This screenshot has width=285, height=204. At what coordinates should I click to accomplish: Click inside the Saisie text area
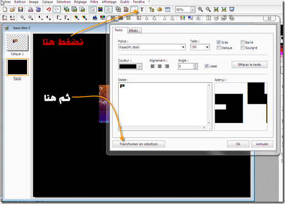pyautogui.click(x=163, y=104)
